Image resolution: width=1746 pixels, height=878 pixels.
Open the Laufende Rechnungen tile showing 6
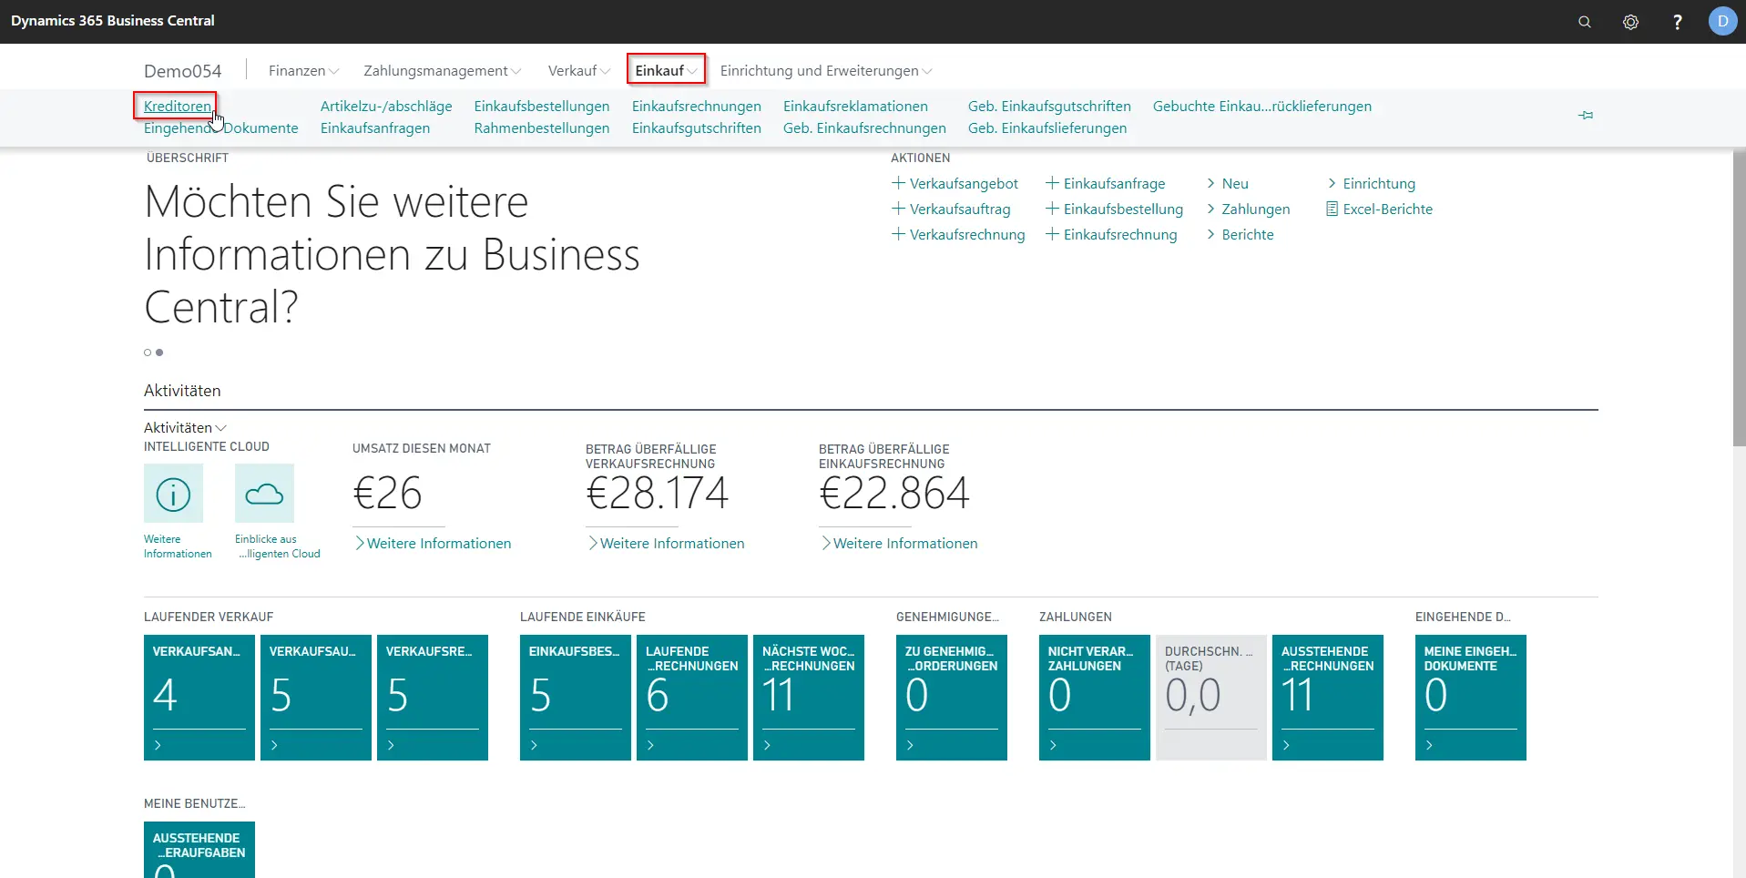tap(691, 697)
